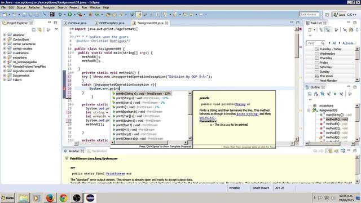Select Wednesday in Task List

(x=327, y=54)
